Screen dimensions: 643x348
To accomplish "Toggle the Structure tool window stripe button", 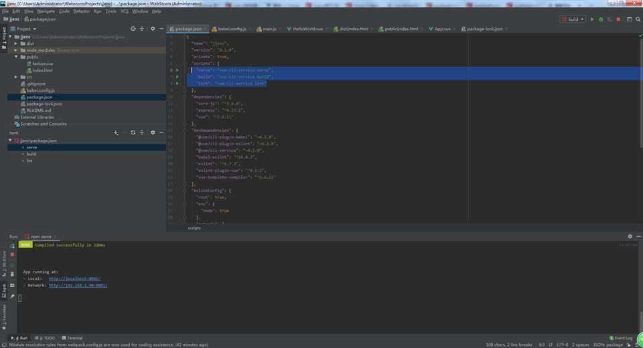I will 4,264.
